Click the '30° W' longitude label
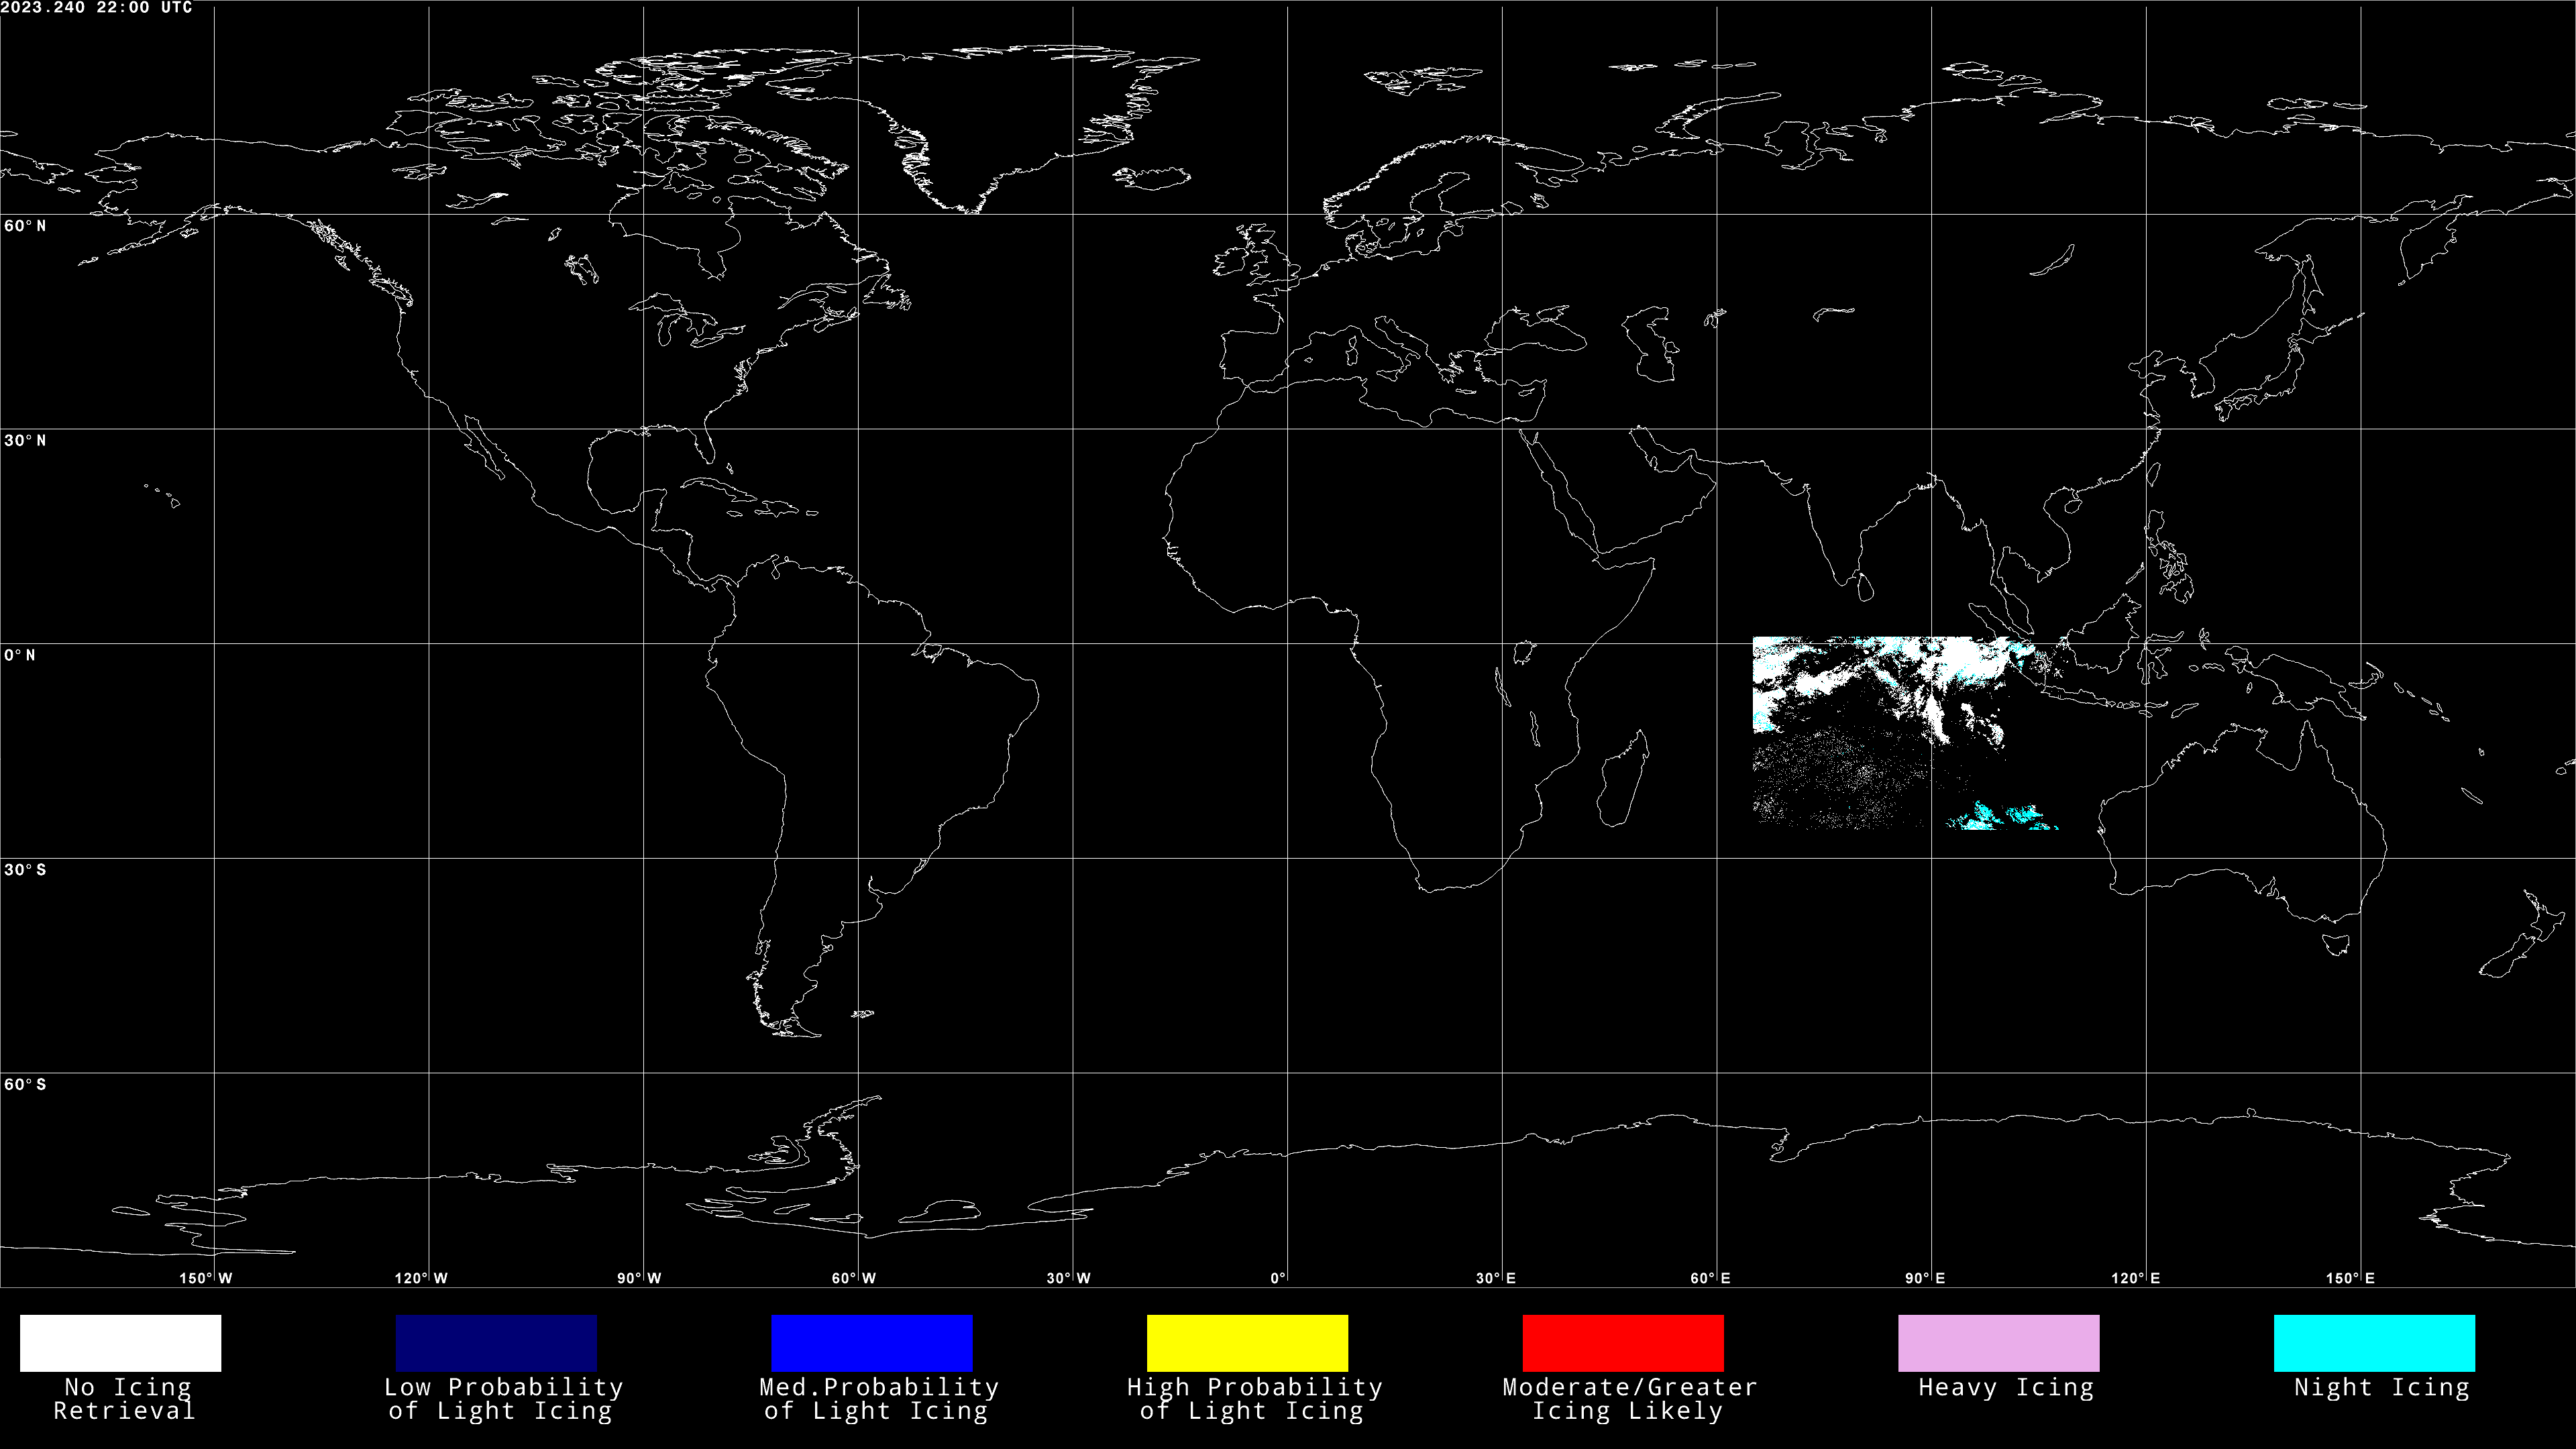The image size is (2576, 1449). point(1068,1278)
